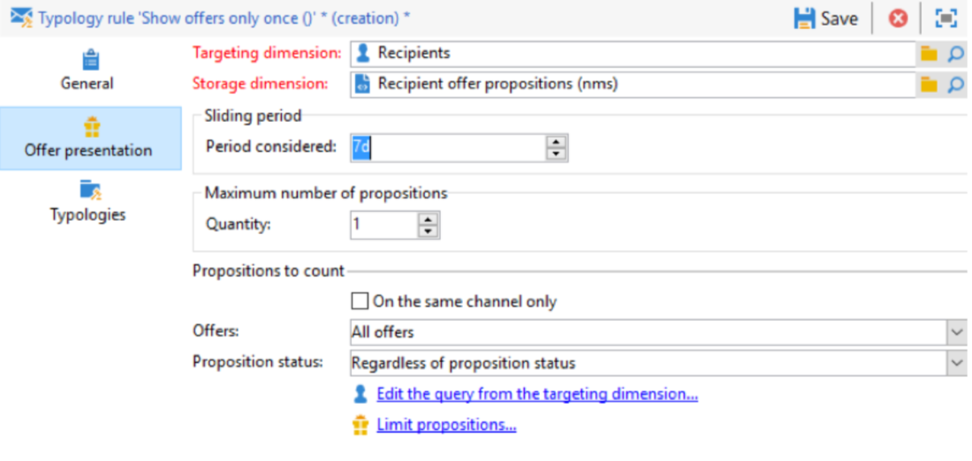Screen dimensions: 972x461
Task: Click the Period considered input field
Action: click(x=448, y=148)
